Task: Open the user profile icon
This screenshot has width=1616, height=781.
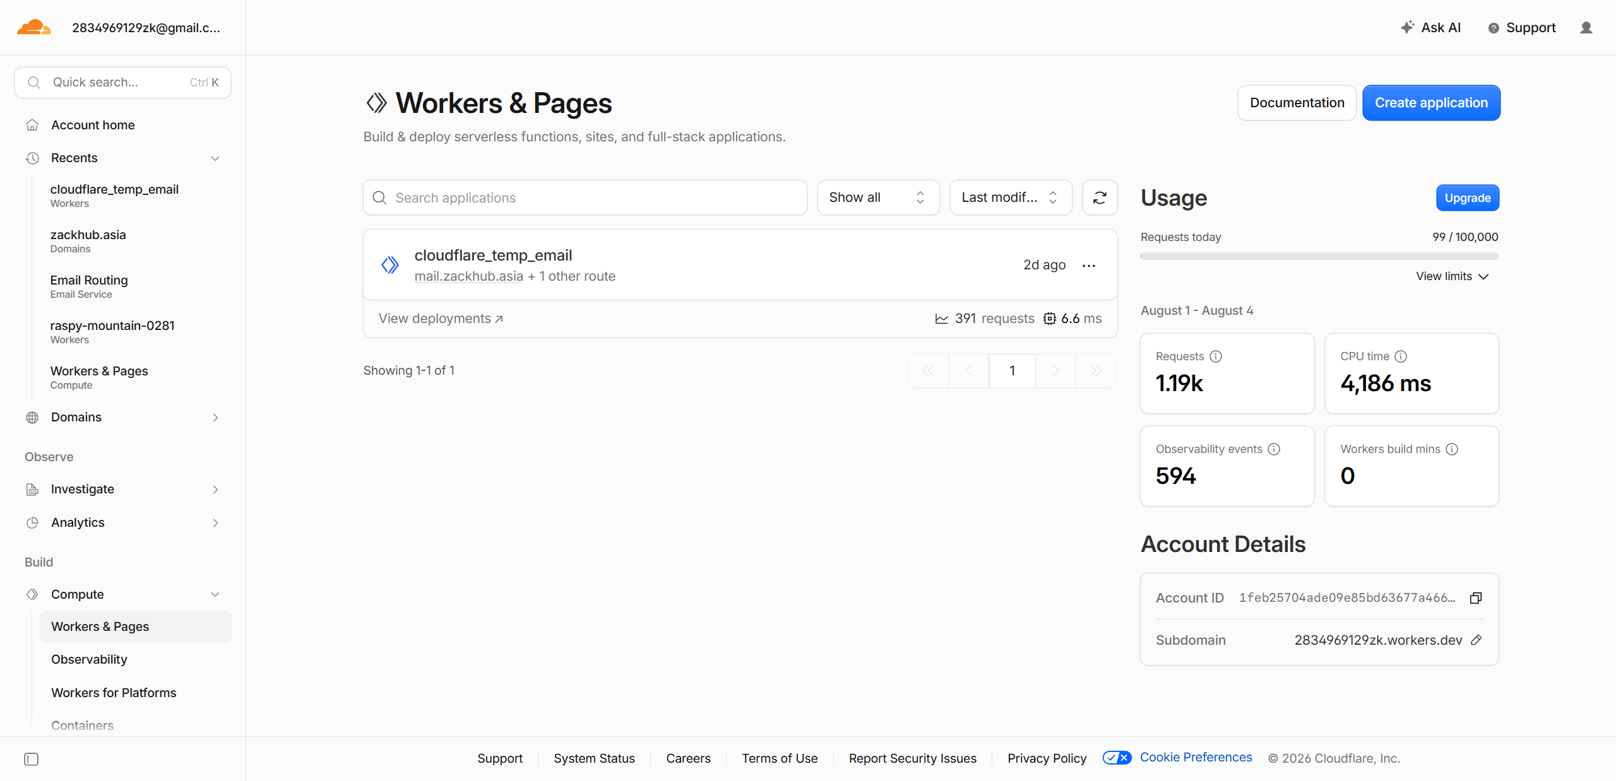Action: coord(1586,28)
